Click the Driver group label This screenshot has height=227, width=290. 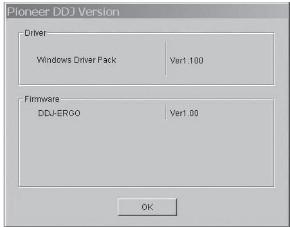pyautogui.click(x=35, y=33)
